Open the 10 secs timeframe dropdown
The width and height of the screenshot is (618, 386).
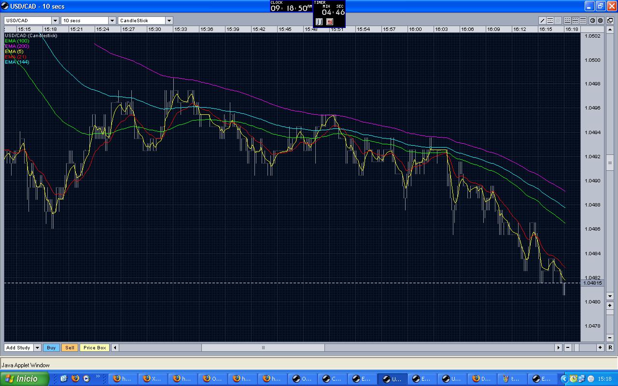[x=112, y=21]
